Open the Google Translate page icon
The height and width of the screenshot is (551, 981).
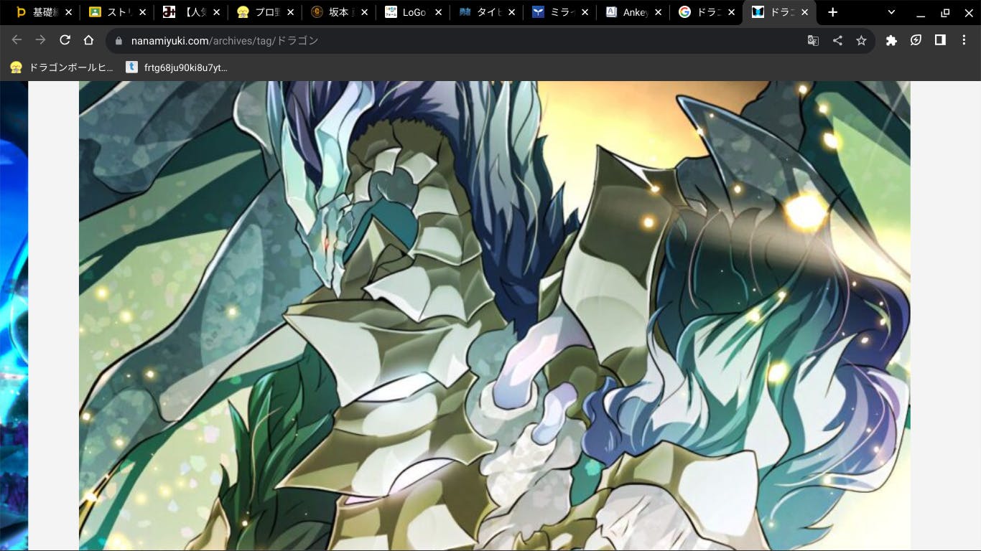tap(813, 40)
